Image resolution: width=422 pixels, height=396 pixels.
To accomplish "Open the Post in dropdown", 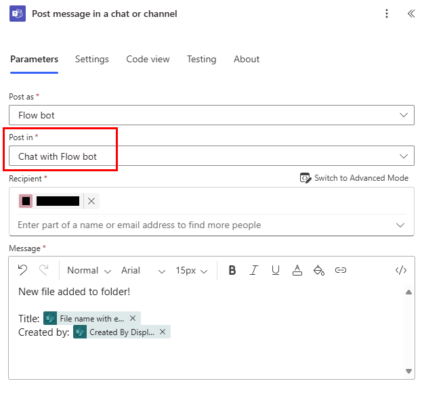I will click(211, 156).
